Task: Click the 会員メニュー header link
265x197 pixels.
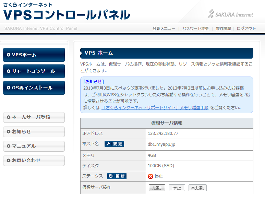Action: coord(164,28)
